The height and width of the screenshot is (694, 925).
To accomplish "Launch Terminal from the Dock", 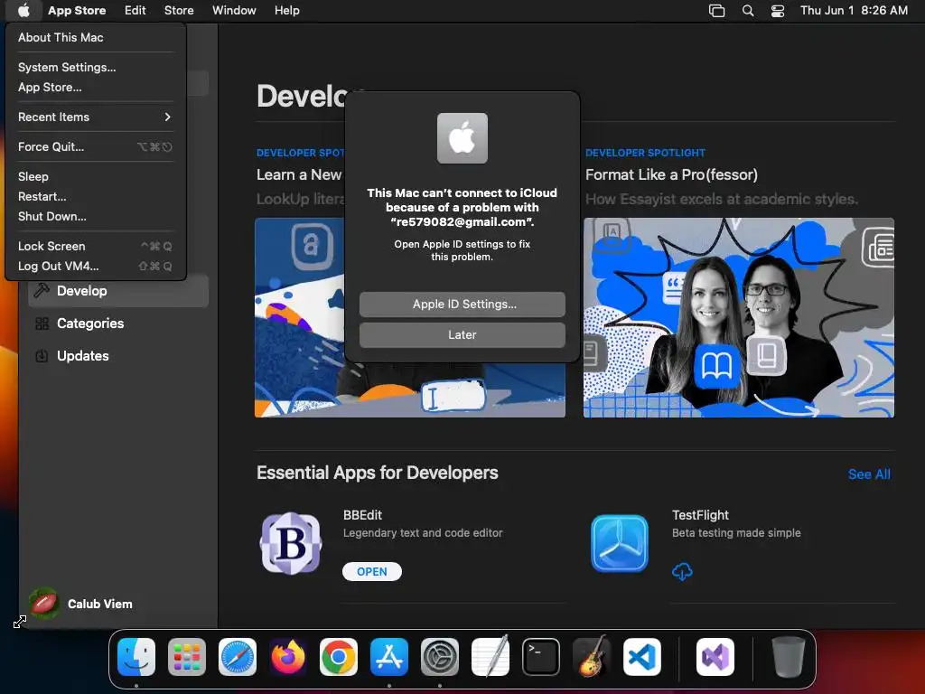I will (x=541, y=657).
